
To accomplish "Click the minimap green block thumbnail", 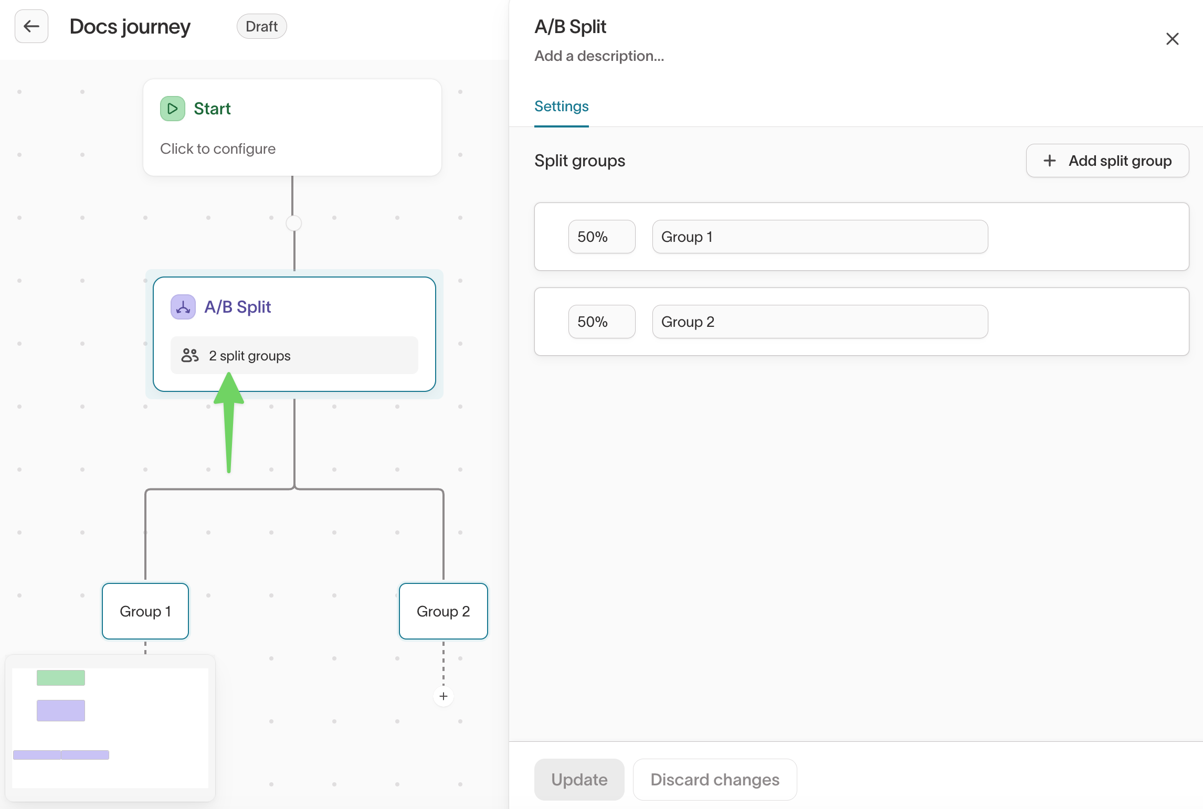I will [61, 678].
